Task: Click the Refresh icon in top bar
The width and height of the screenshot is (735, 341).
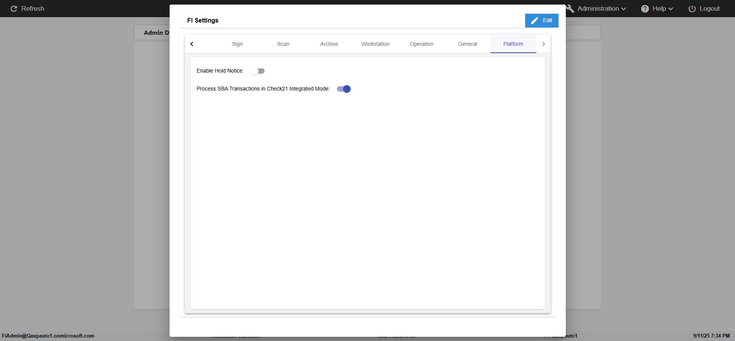Action: click(x=14, y=8)
